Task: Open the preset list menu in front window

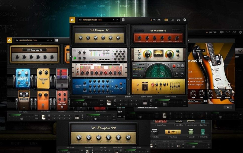Action: click(x=123, y=20)
